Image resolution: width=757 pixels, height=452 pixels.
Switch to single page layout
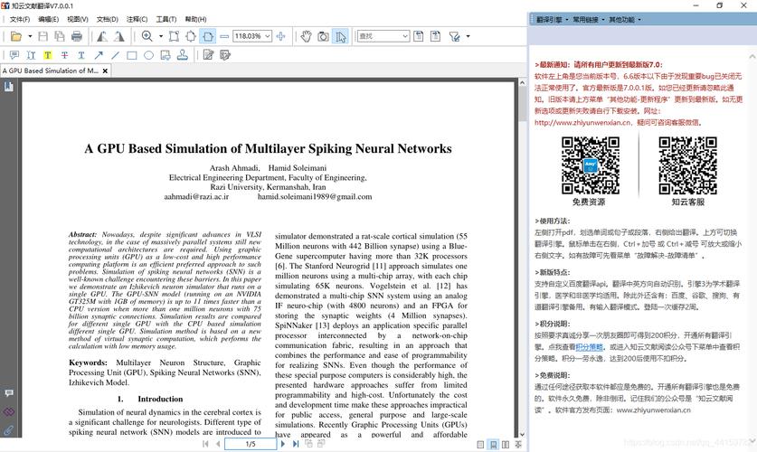tap(480, 445)
